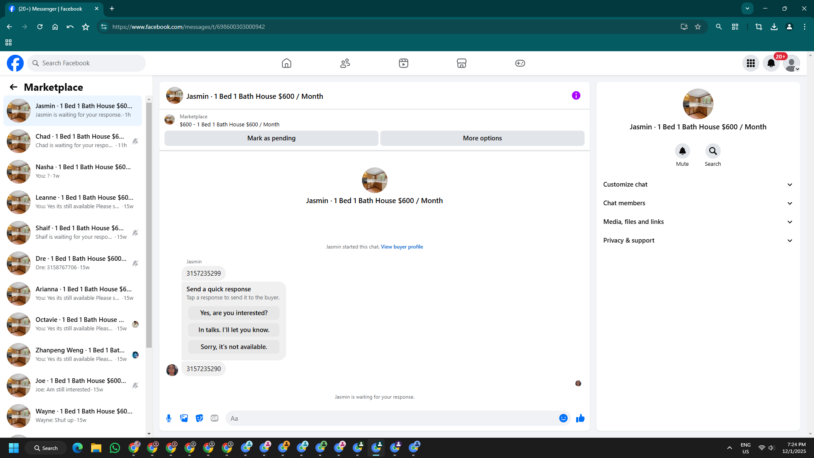Expand the Chat members section
Screen dimensions: 814x458
click(x=698, y=203)
